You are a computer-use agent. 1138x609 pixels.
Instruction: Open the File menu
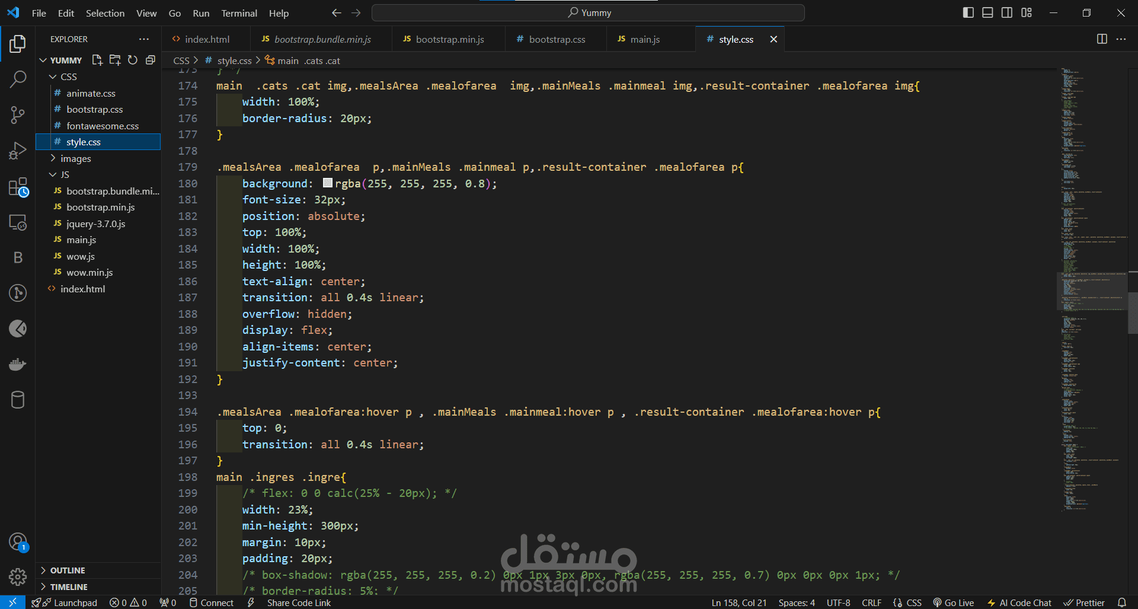(x=39, y=13)
